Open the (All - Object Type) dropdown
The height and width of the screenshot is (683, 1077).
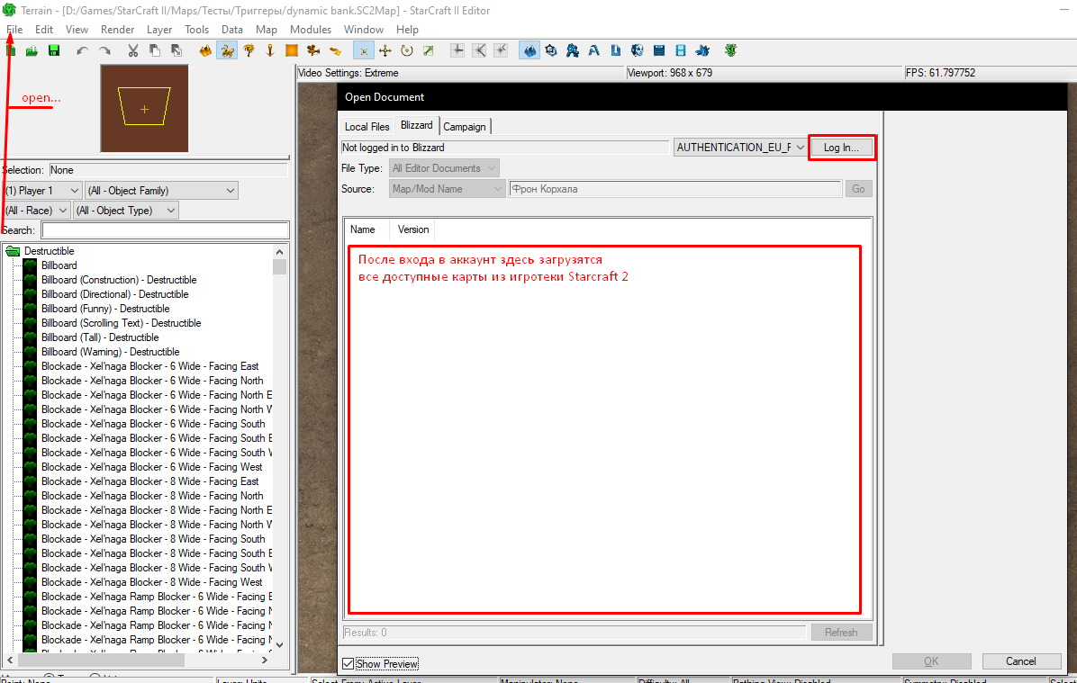tap(126, 211)
